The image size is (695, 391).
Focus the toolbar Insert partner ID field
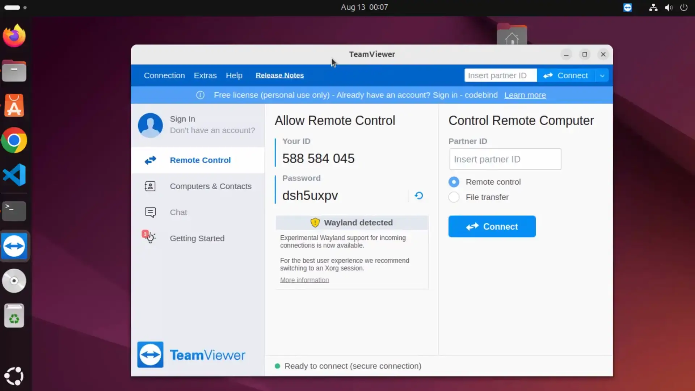(501, 75)
